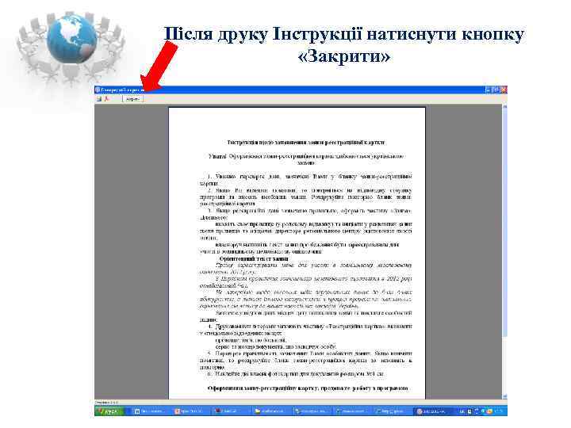Click the scrollbar up arrow of the report viewer
Image resolution: width=571 pixels, height=428 pixels.
click(x=504, y=107)
